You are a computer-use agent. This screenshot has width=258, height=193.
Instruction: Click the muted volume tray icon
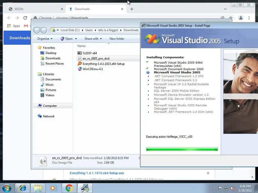click(233, 188)
